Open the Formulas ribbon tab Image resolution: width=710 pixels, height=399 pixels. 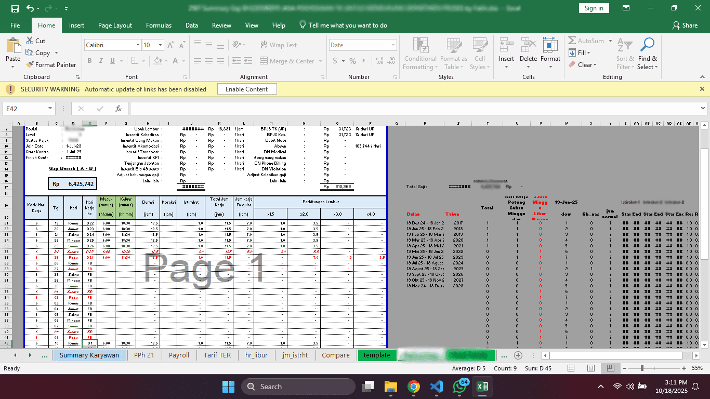159,25
